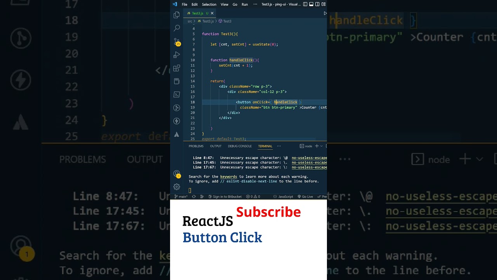Open the new terminal launch profile dropdown arrow
The width and height of the screenshot is (497, 280).
[x=321, y=146]
